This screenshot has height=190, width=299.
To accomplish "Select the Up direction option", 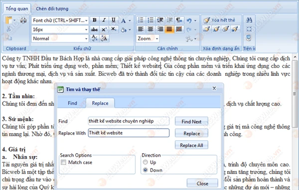I will point(146,162).
